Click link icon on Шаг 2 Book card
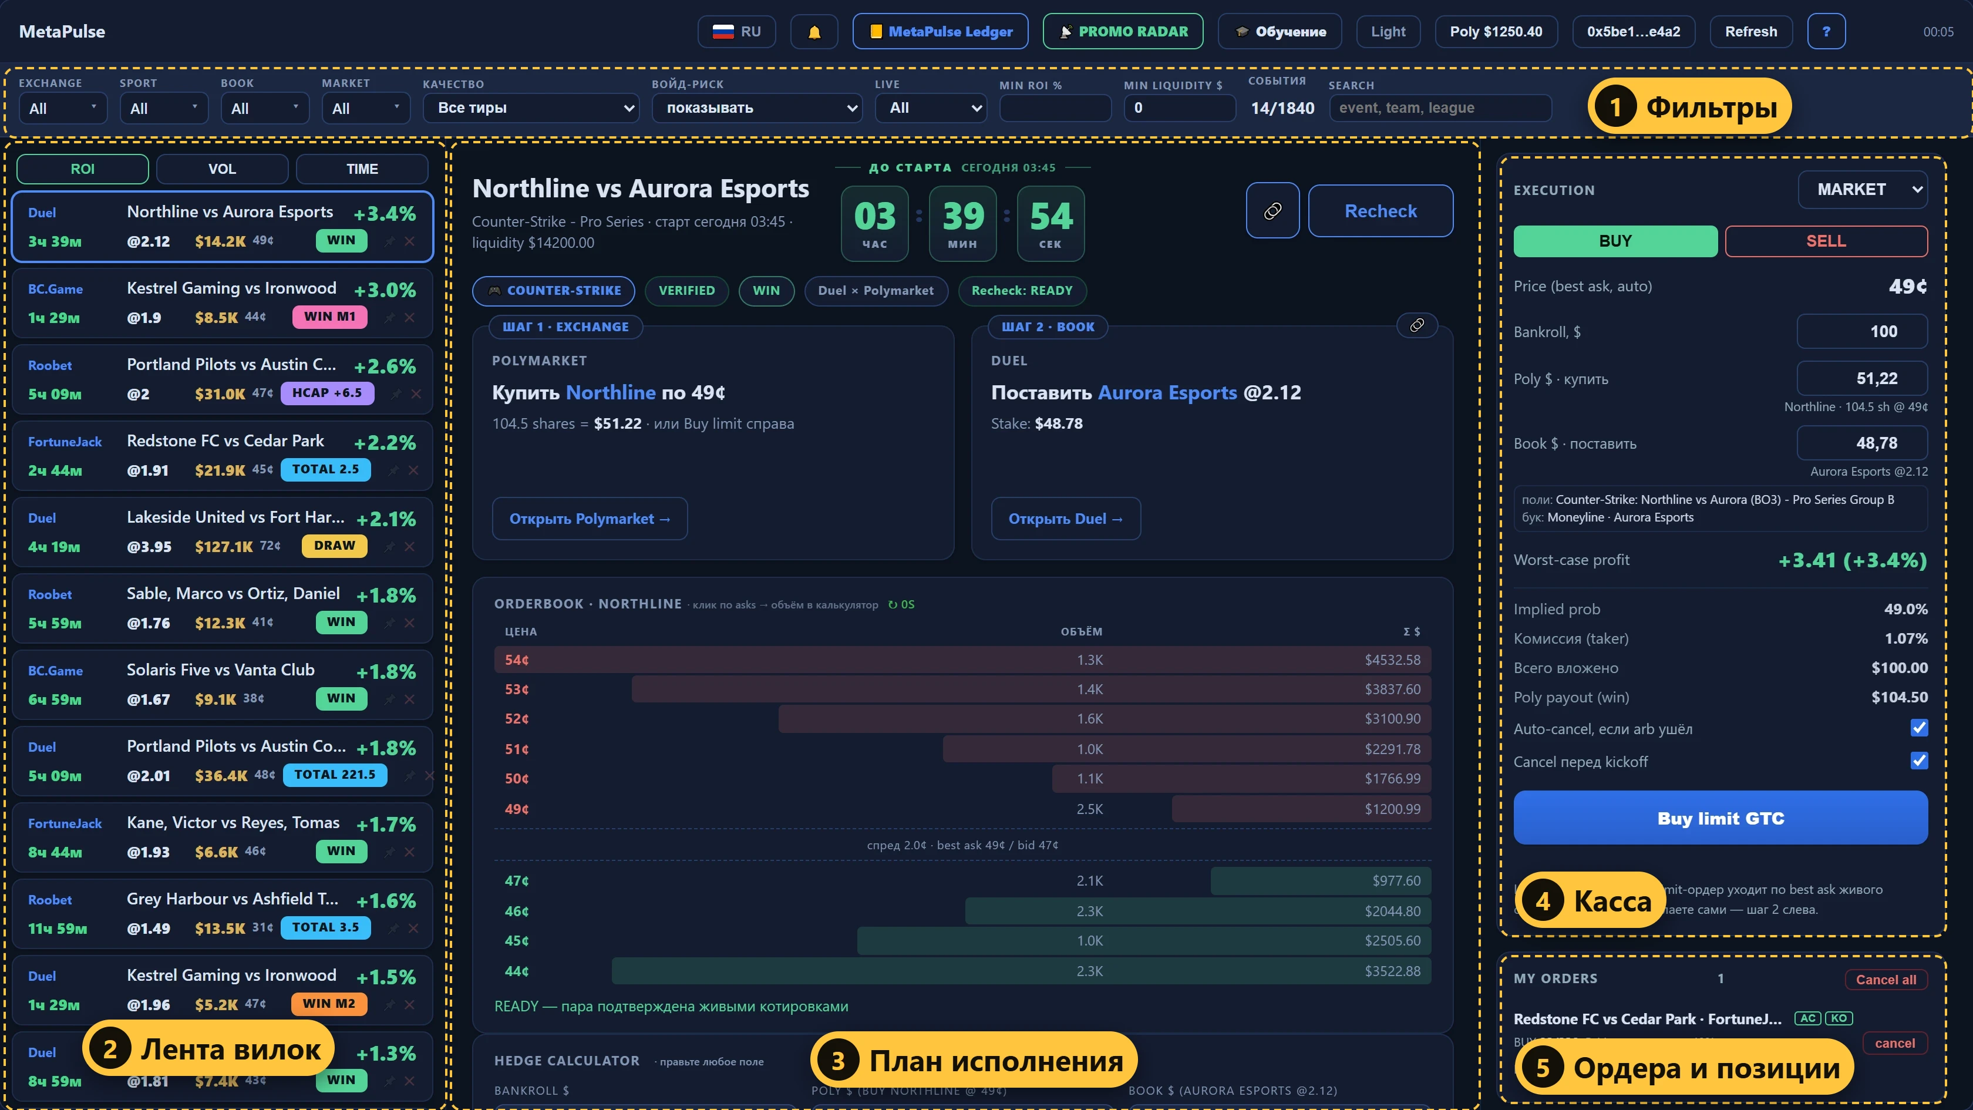This screenshot has width=1973, height=1110. pos(1417,325)
